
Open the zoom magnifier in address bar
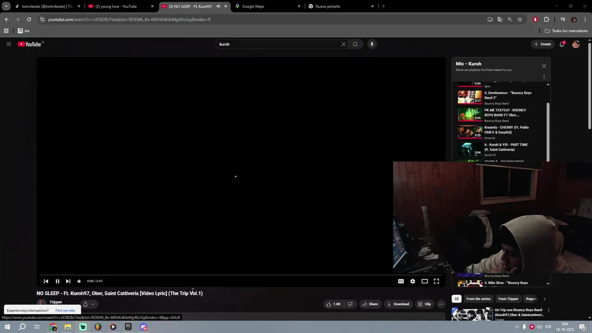510,19
